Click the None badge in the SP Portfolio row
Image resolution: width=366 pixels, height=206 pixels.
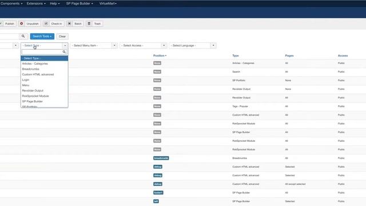coord(157,80)
